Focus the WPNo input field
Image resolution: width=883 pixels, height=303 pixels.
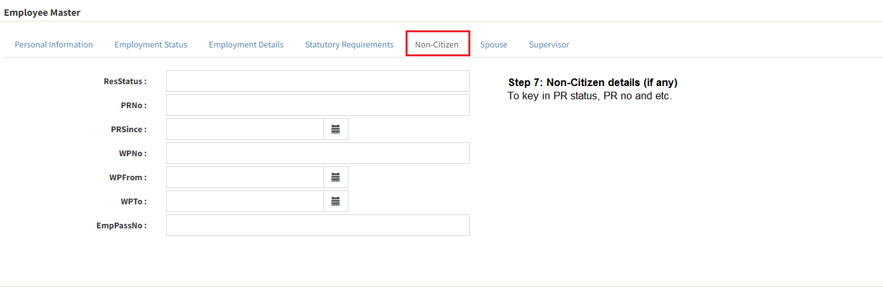[318, 153]
